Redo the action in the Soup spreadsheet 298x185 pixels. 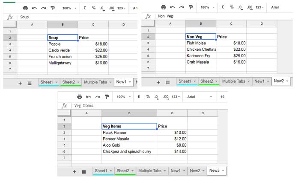(x=44, y=8)
